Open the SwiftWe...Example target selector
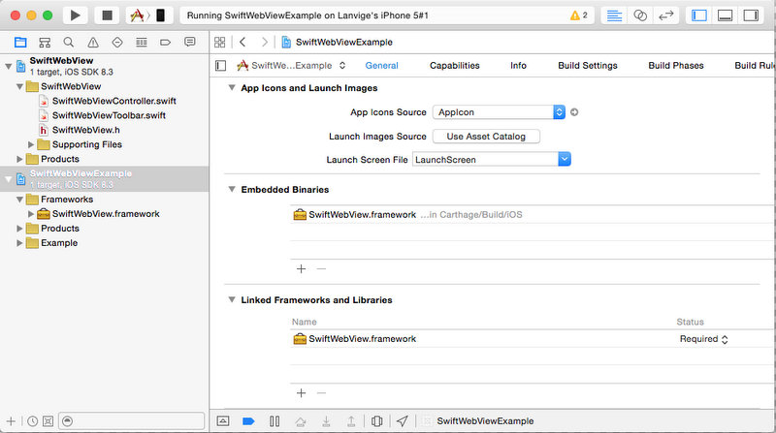This screenshot has height=433, width=776. pos(291,65)
